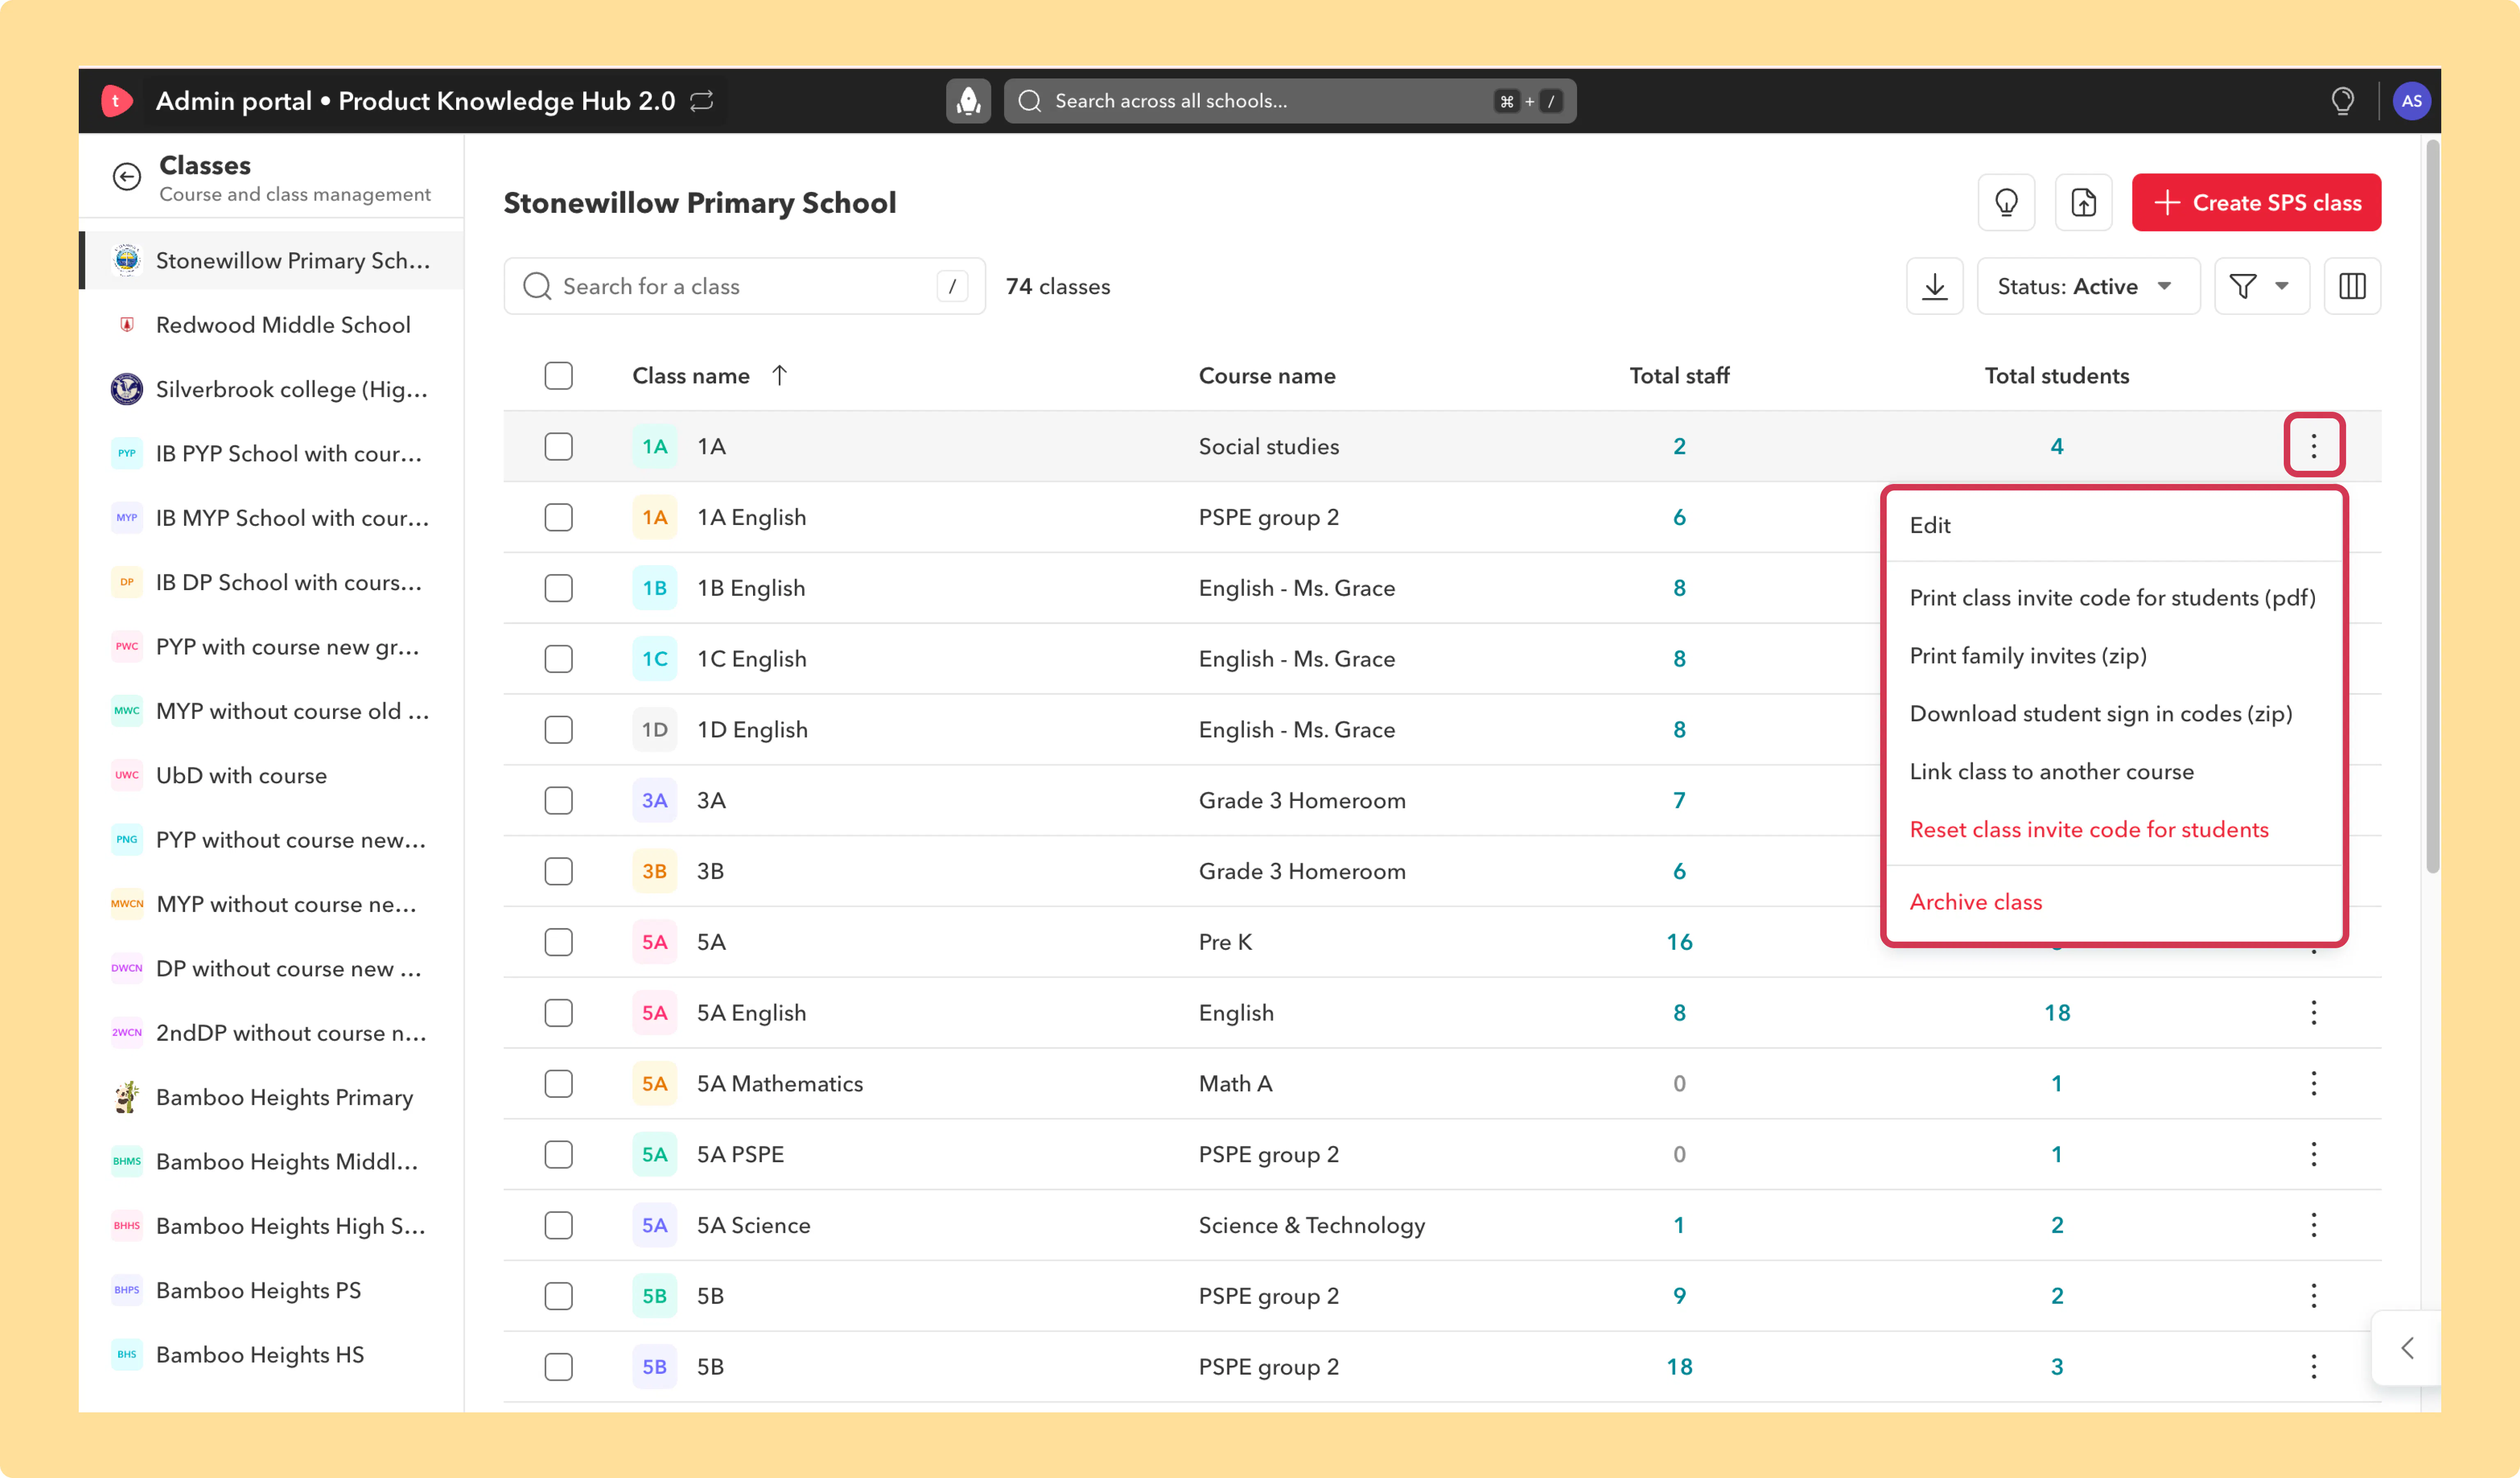The height and width of the screenshot is (1478, 2520).
Task: Click the switch workspace arrows icon
Action: point(702,101)
